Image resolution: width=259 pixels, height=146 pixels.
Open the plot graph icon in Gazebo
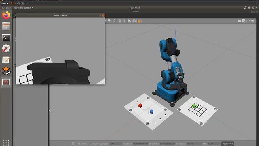click(248, 21)
